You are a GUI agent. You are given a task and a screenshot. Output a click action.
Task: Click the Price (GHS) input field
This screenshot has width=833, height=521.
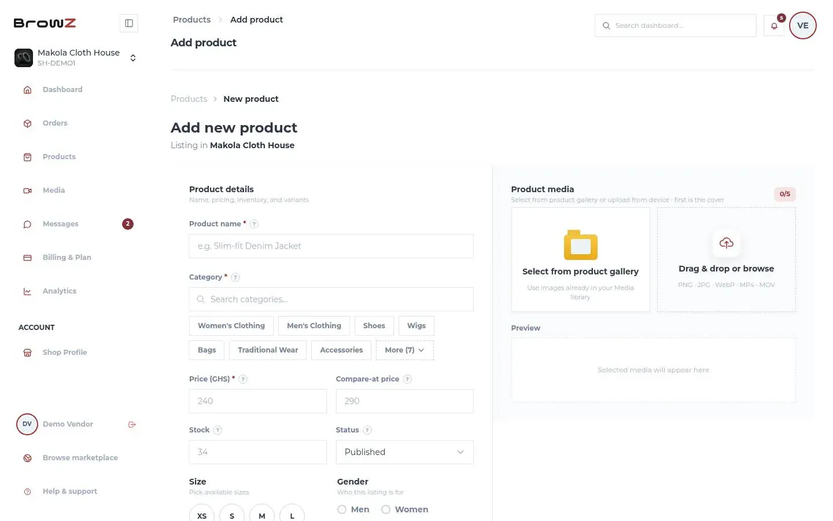click(258, 401)
